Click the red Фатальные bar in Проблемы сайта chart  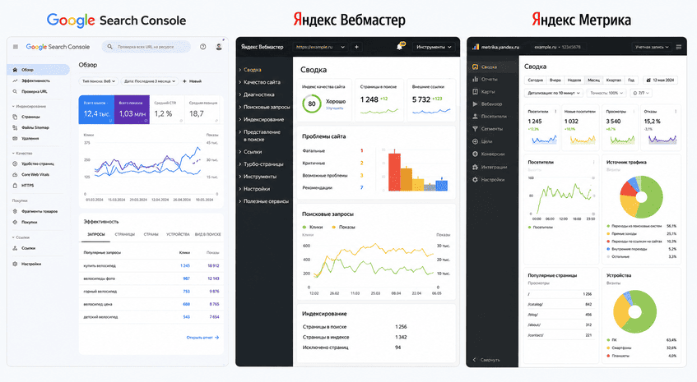coord(394,172)
